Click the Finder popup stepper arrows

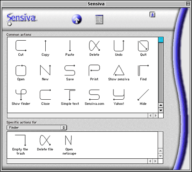click(64, 128)
